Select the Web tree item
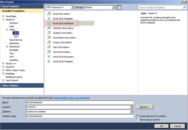This screenshot has width=188, height=130. [11, 26]
